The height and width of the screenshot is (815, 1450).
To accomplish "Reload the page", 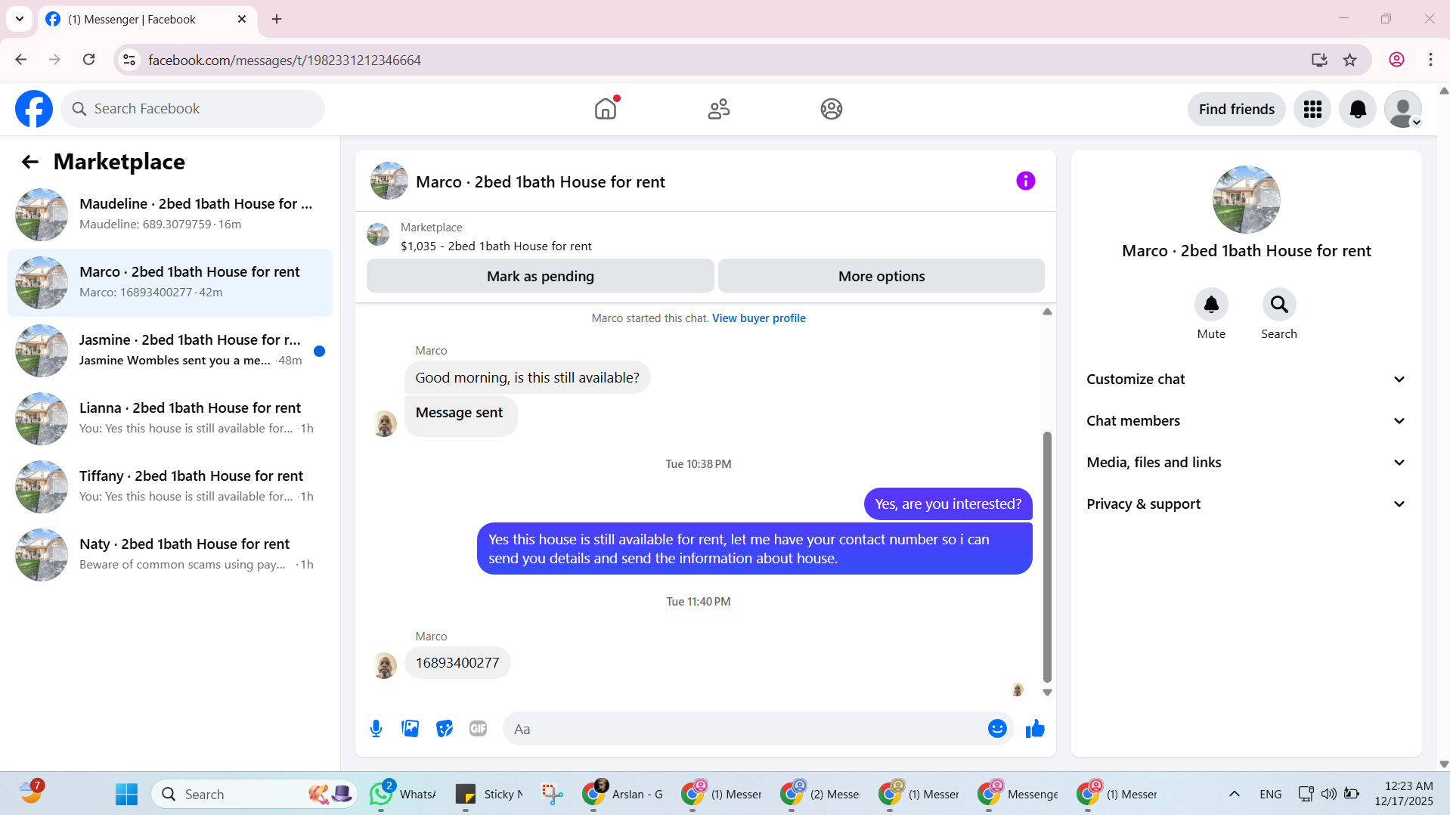I will pyautogui.click(x=89, y=60).
